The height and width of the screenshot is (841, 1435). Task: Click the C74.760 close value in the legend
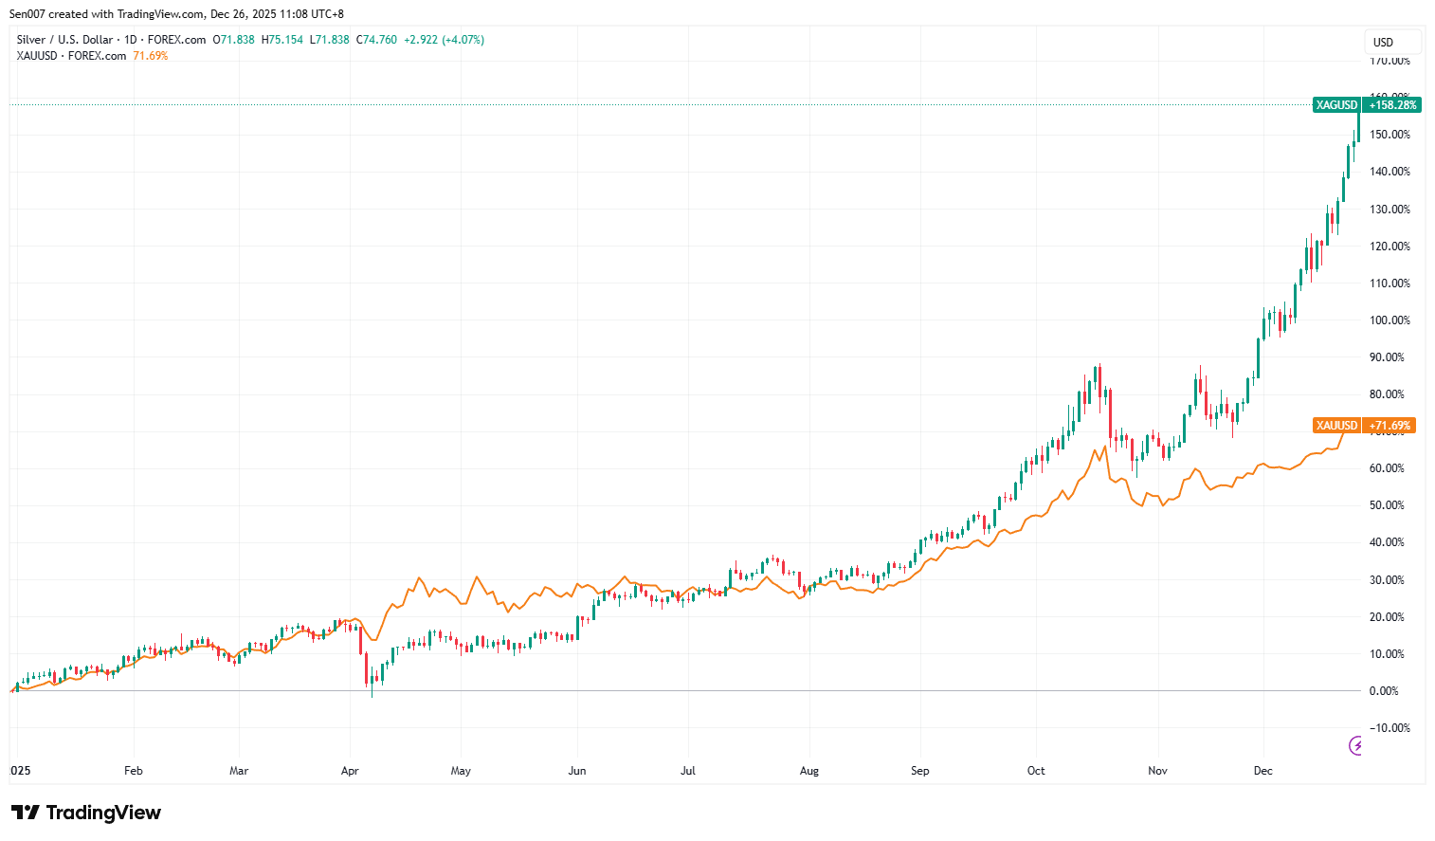pos(376,40)
